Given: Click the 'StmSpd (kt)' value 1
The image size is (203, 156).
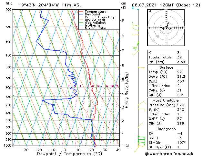Looking at the screenshot, I should [178, 147].
